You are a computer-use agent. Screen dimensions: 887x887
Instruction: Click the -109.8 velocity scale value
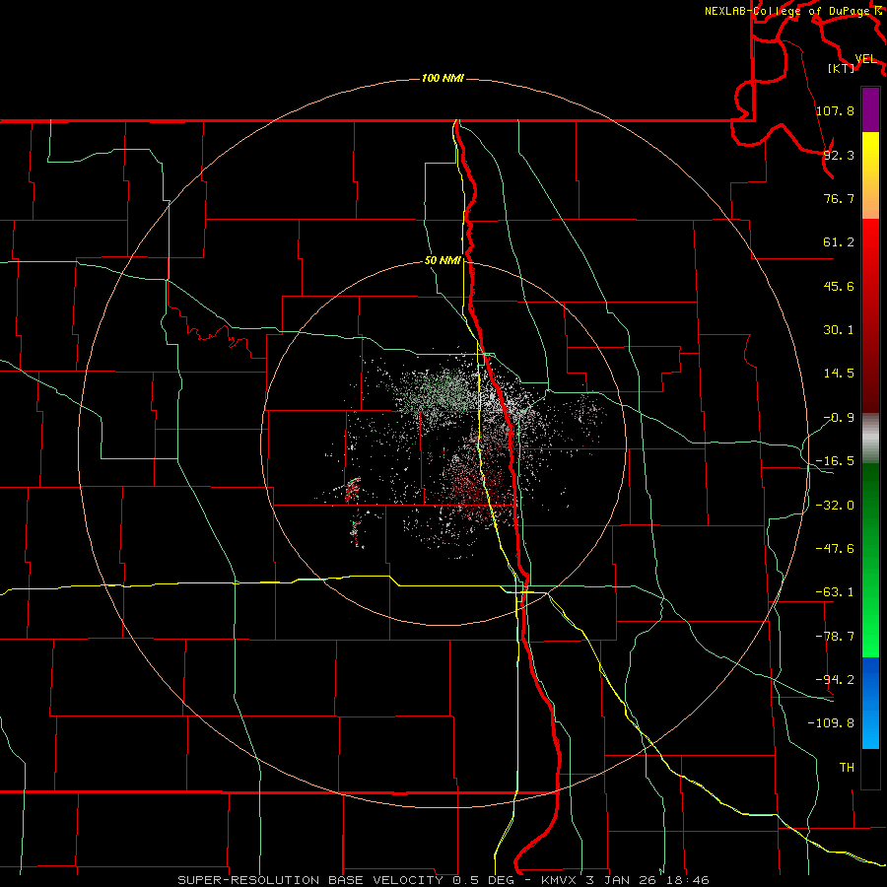click(x=832, y=723)
